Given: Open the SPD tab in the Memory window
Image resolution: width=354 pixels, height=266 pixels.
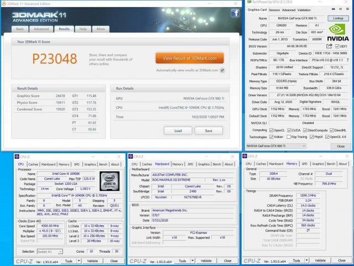Looking at the screenshot, I should [305, 164].
